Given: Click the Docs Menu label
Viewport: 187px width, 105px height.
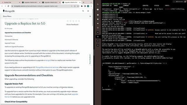Looking at the screenshot, I should tap(7, 16).
